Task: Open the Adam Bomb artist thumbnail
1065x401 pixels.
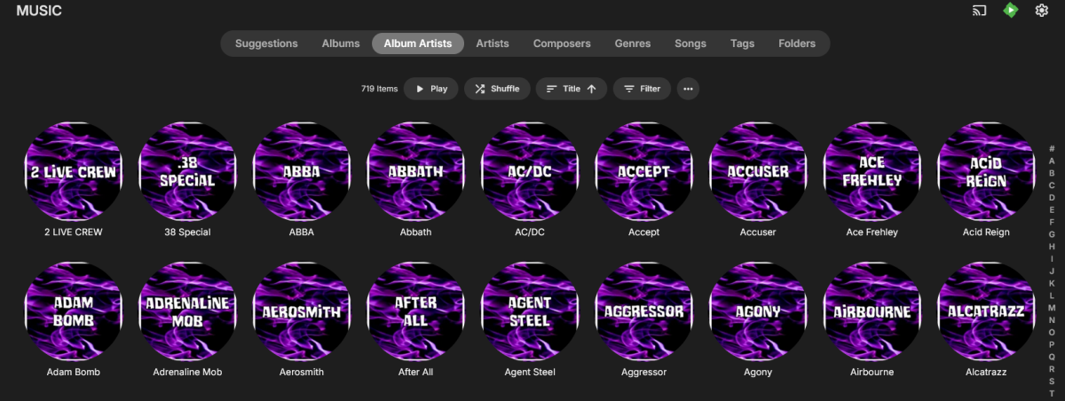Action: point(74,311)
